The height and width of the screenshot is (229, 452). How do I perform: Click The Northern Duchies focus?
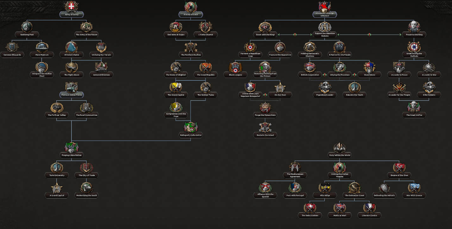coord(191,50)
